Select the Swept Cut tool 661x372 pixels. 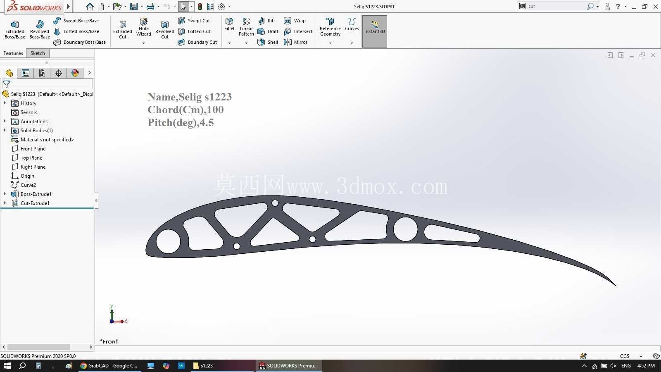coord(194,21)
